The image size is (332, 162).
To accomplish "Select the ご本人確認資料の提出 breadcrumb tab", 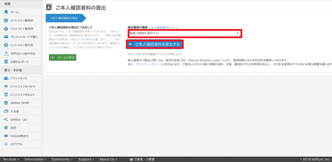I will 66,18.
